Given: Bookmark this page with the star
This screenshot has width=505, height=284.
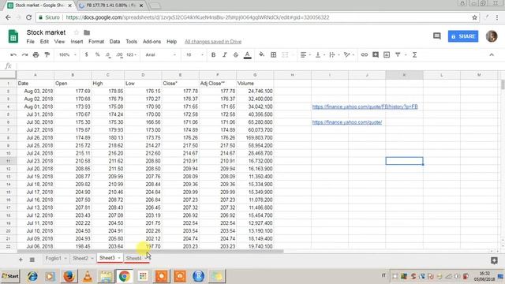Looking at the screenshot, I should 474,17.
